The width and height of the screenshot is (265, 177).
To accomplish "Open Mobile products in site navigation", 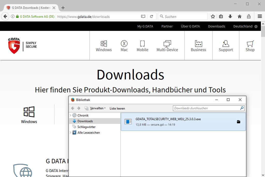I will click(x=143, y=46).
